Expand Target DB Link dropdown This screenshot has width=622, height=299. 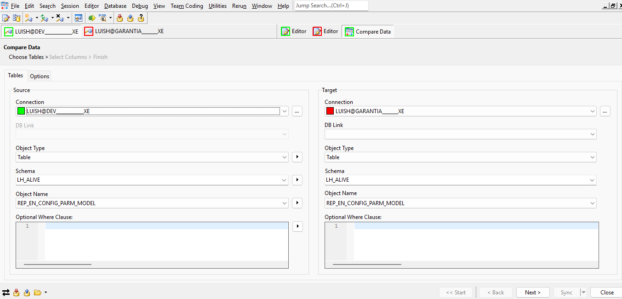click(592, 134)
